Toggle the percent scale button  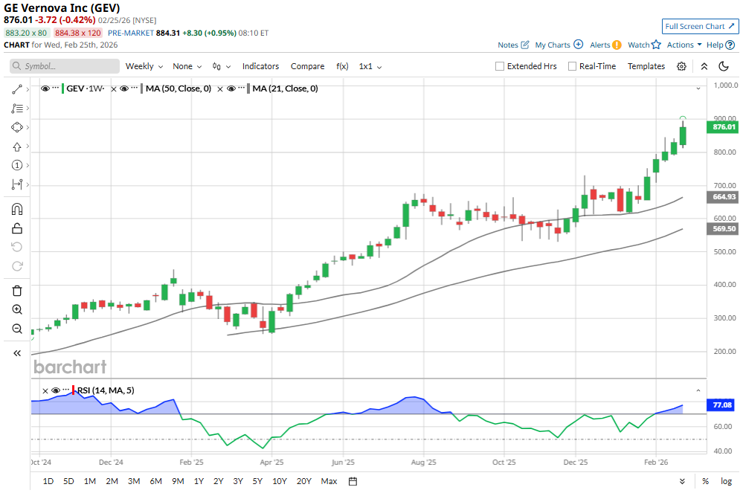pyautogui.click(x=706, y=481)
